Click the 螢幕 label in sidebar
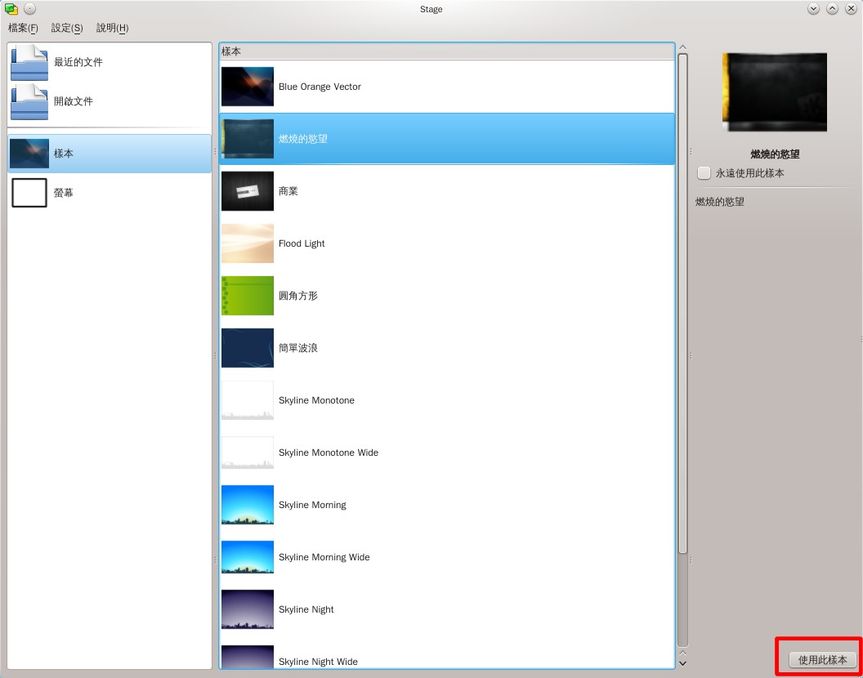863x678 pixels. 63,193
